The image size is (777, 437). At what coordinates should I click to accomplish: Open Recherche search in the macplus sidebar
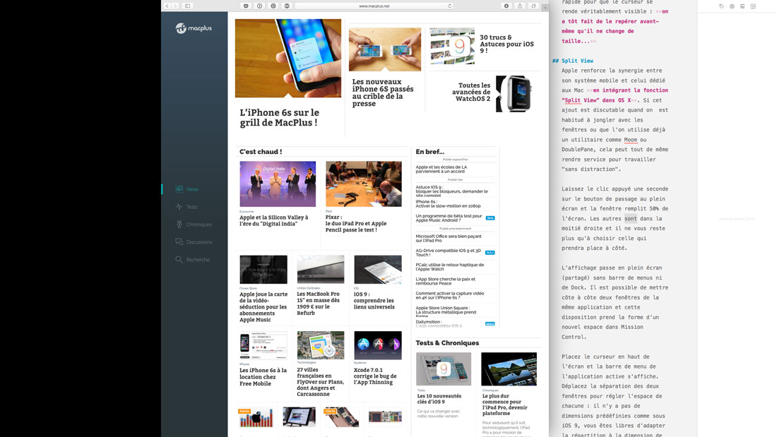pyautogui.click(x=192, y=260)
